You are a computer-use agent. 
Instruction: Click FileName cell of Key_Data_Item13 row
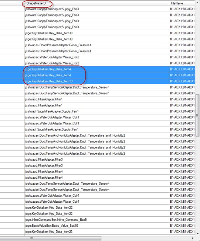[182, 81]
